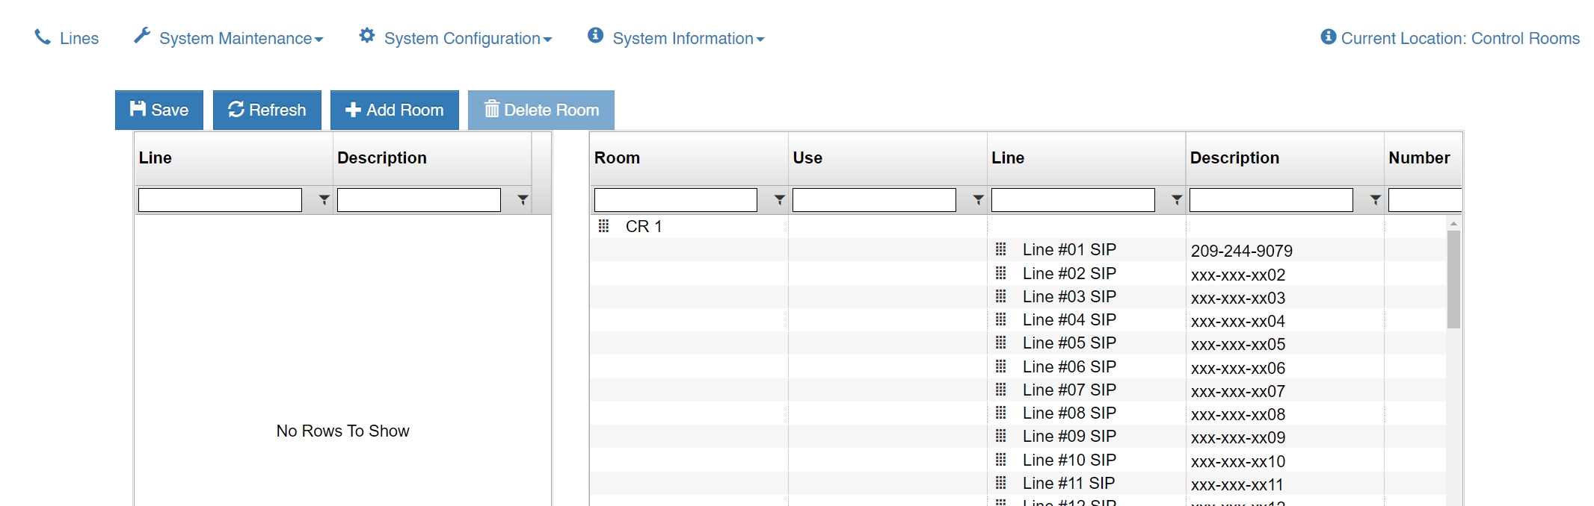Click the scrollbar up arrow in rooms grid

point(1453,223)
